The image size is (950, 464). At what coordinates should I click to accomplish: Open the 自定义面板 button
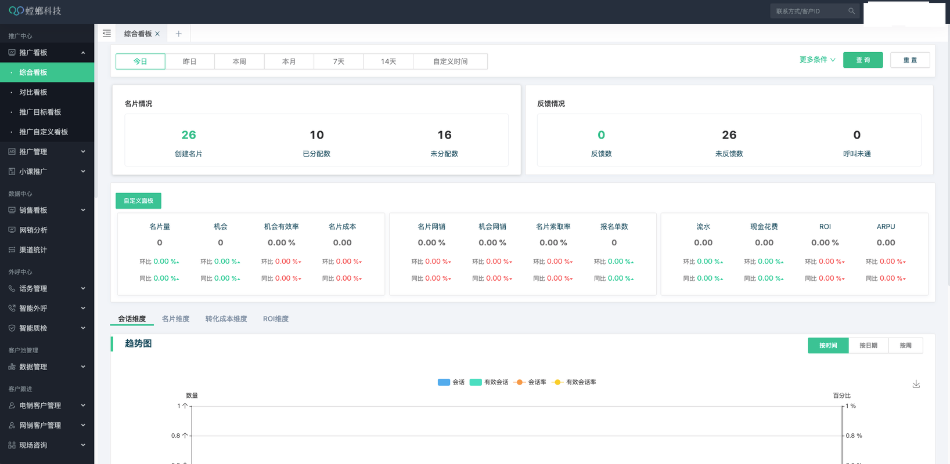tap(138, 201)
